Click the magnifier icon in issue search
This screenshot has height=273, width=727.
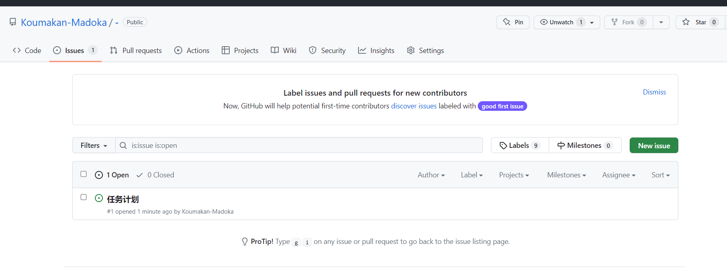point(123,145)
